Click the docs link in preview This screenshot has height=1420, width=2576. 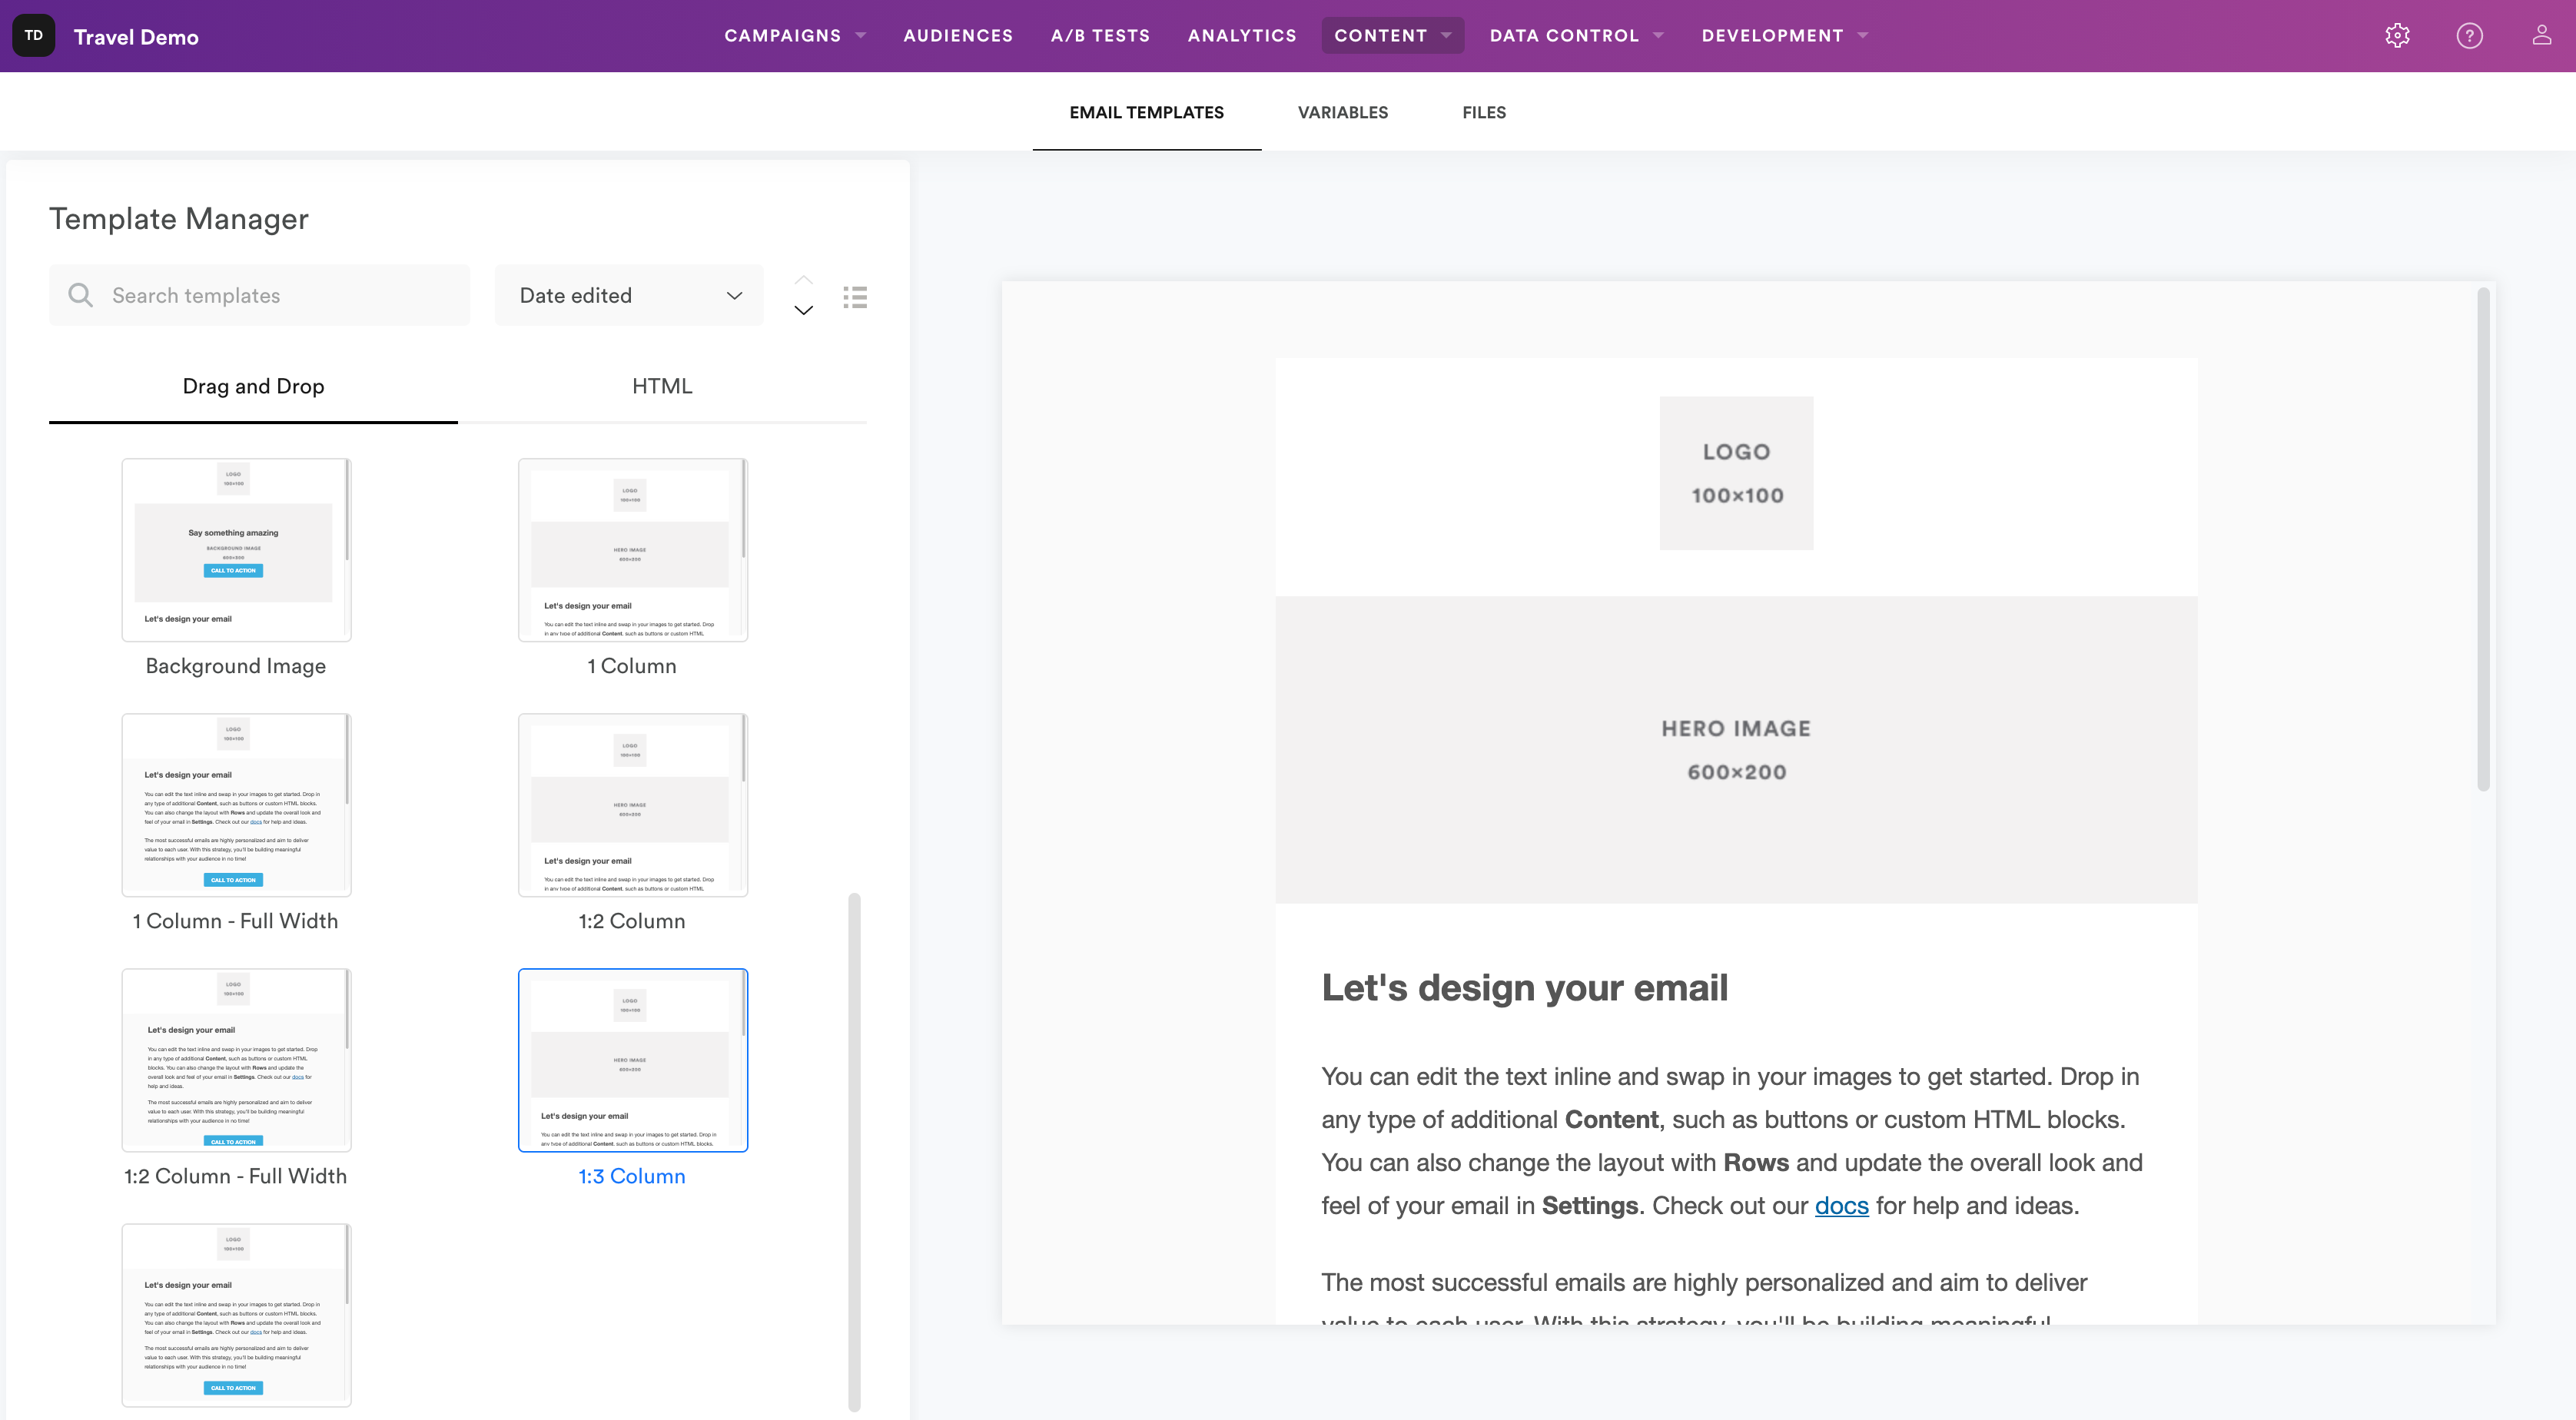coord(1841,1206)
